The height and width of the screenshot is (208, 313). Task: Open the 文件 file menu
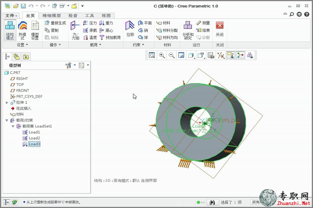point(11,16)
